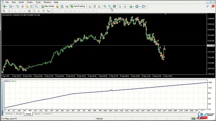Close the Tester panel with the X
This screenshot has width=216, height=121.
coord(2,80)
